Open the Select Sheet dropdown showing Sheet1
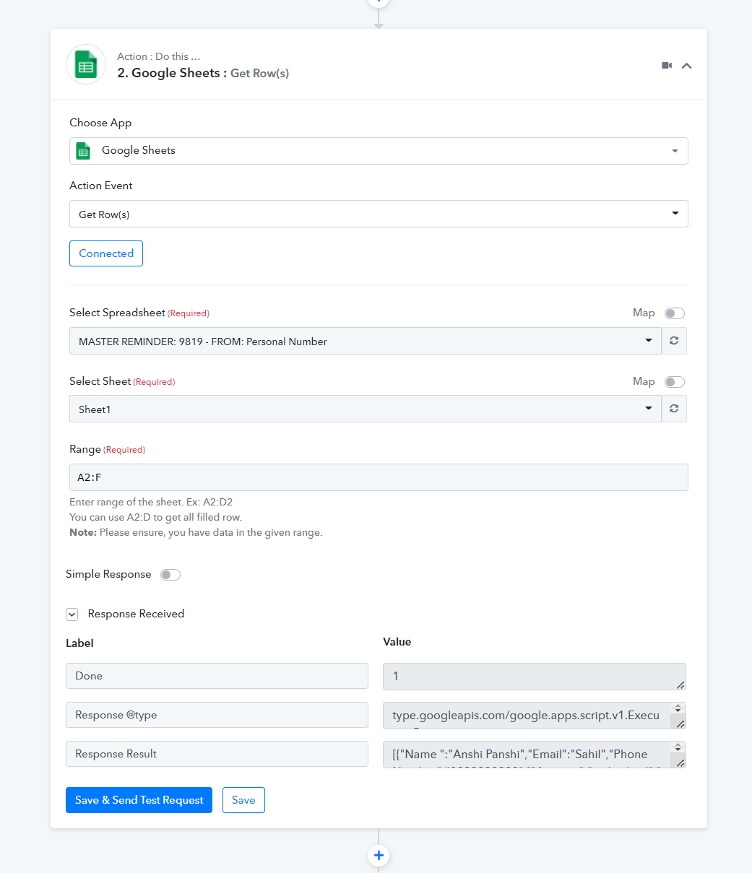 coord(366,409)
